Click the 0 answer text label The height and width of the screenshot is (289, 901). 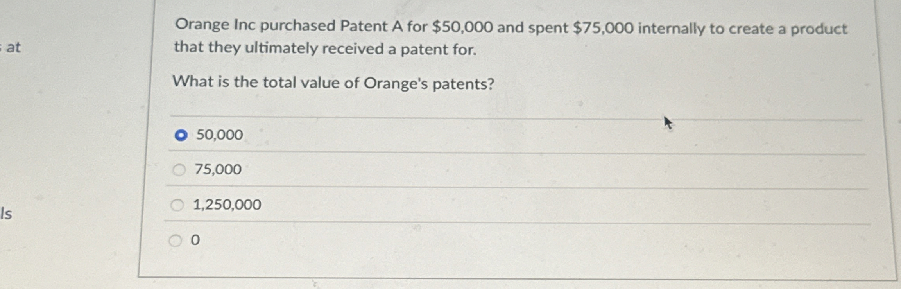click(195, 241)
